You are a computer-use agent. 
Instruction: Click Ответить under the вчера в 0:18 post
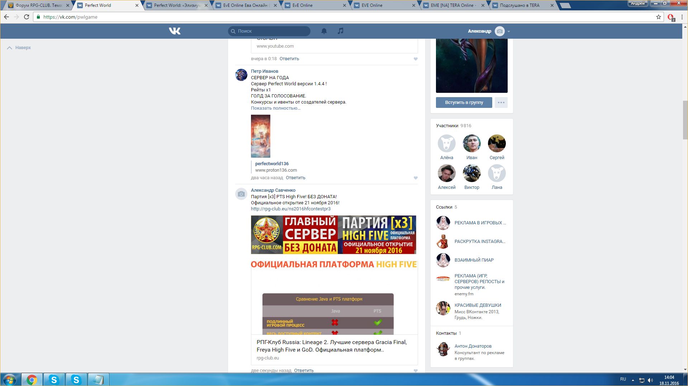coord(289,59)
